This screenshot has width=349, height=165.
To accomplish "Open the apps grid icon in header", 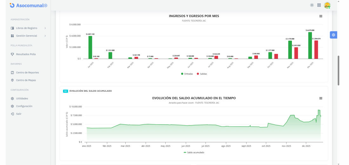I will pyautogui.click(x=319, y=5).
